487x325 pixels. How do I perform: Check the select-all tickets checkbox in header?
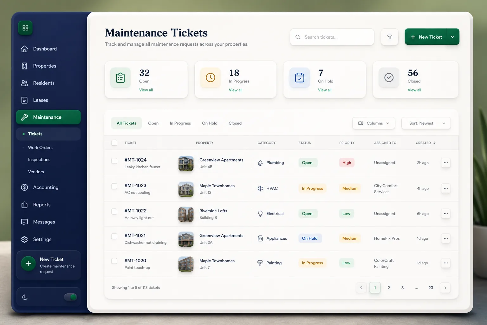[x=114, y=143]
